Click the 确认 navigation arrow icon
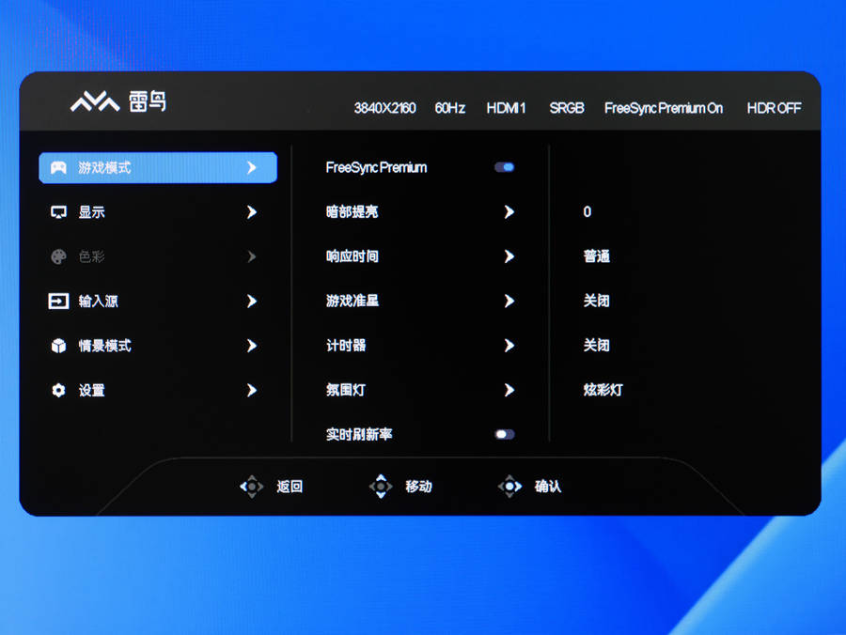 point(509,487)
